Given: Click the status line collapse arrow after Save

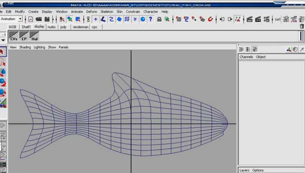Looking at the screenshot, I should pyautogui.click(x=53, y=19).
